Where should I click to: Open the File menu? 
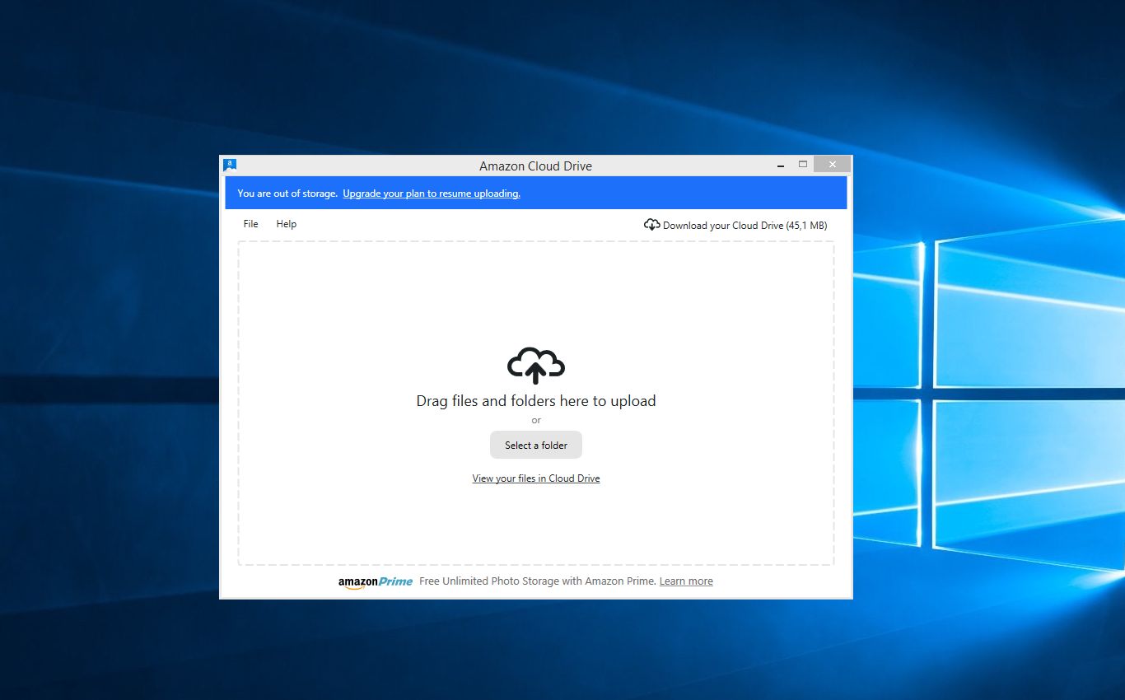(x=251, y=224)
